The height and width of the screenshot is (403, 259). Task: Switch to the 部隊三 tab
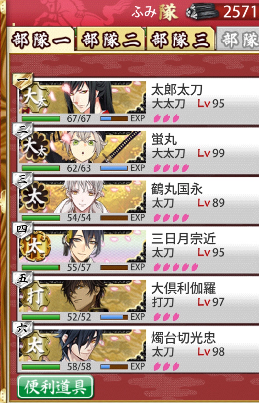[180, 39]
